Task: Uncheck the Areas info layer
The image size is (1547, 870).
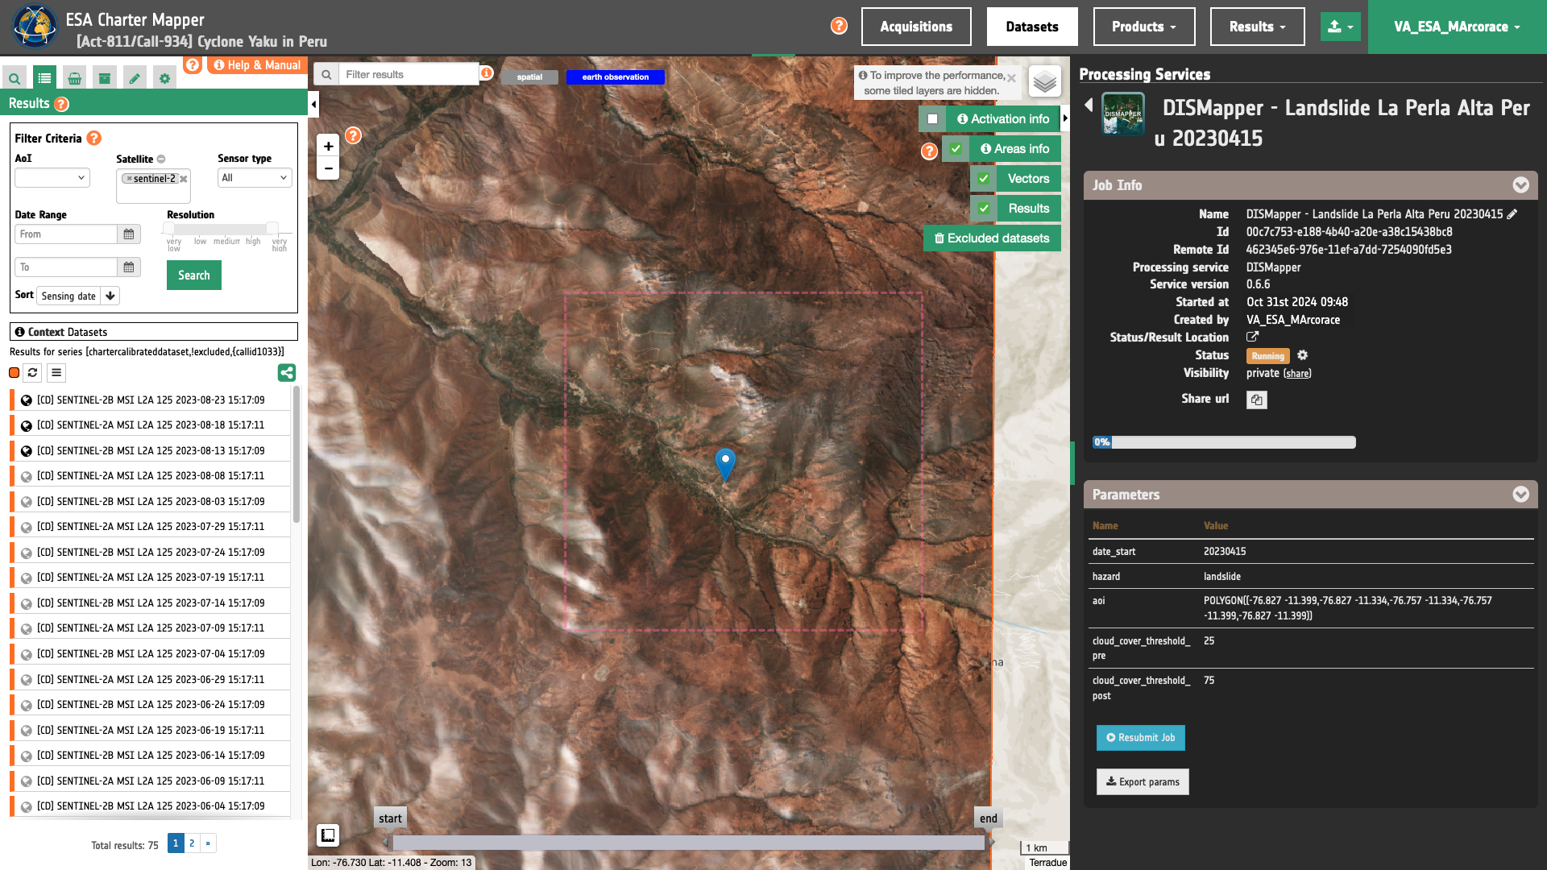Action: (956, 149)
